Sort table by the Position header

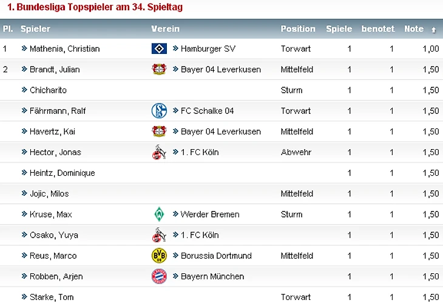(x=298, y=28)
